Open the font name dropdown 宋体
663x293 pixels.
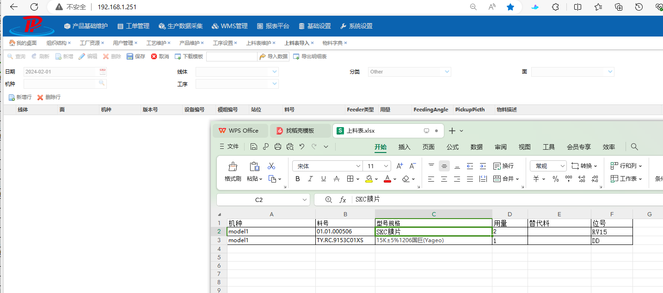pos(358,166)
